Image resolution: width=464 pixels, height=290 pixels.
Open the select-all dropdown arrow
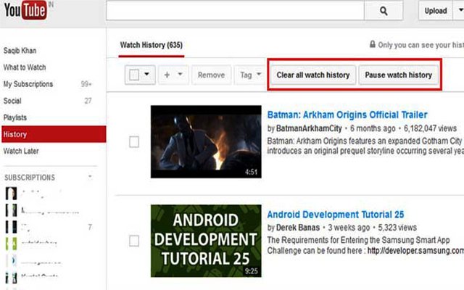pos(146,74)
